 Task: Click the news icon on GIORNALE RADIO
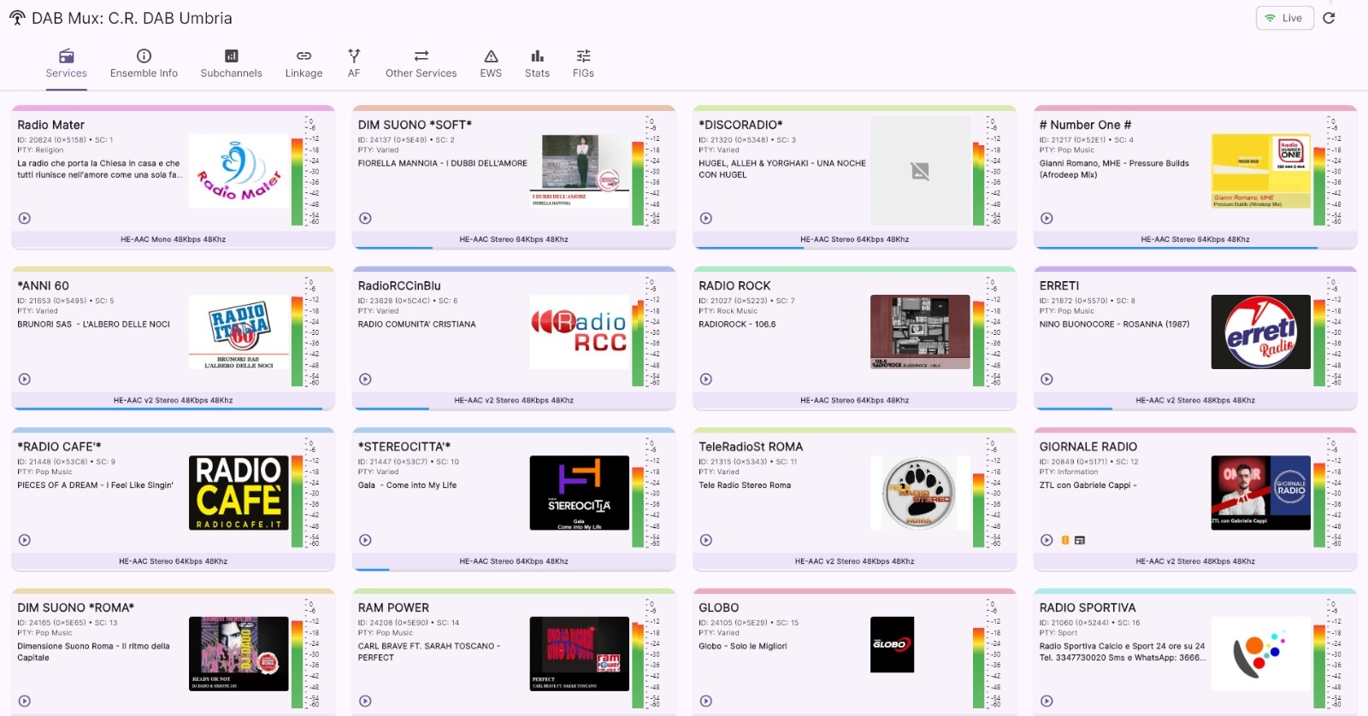coord(1080,540)
